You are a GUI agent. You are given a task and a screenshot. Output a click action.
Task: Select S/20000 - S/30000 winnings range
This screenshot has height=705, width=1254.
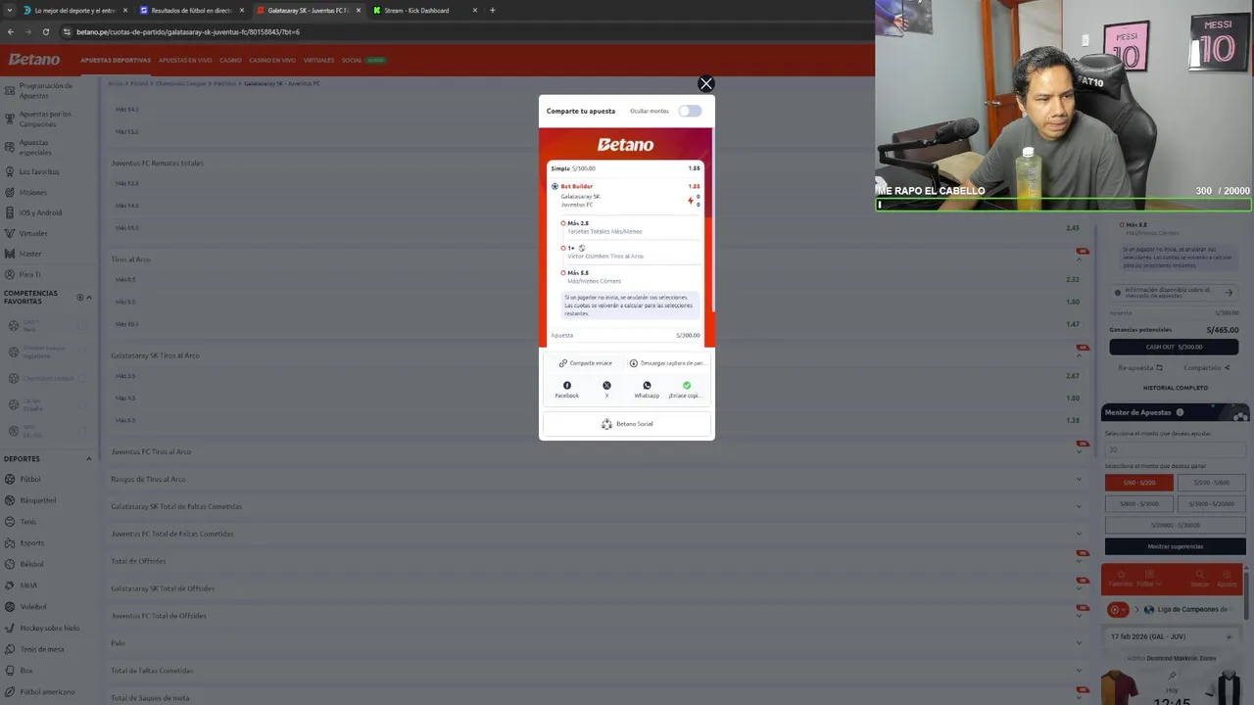[x=1175, y=525]
